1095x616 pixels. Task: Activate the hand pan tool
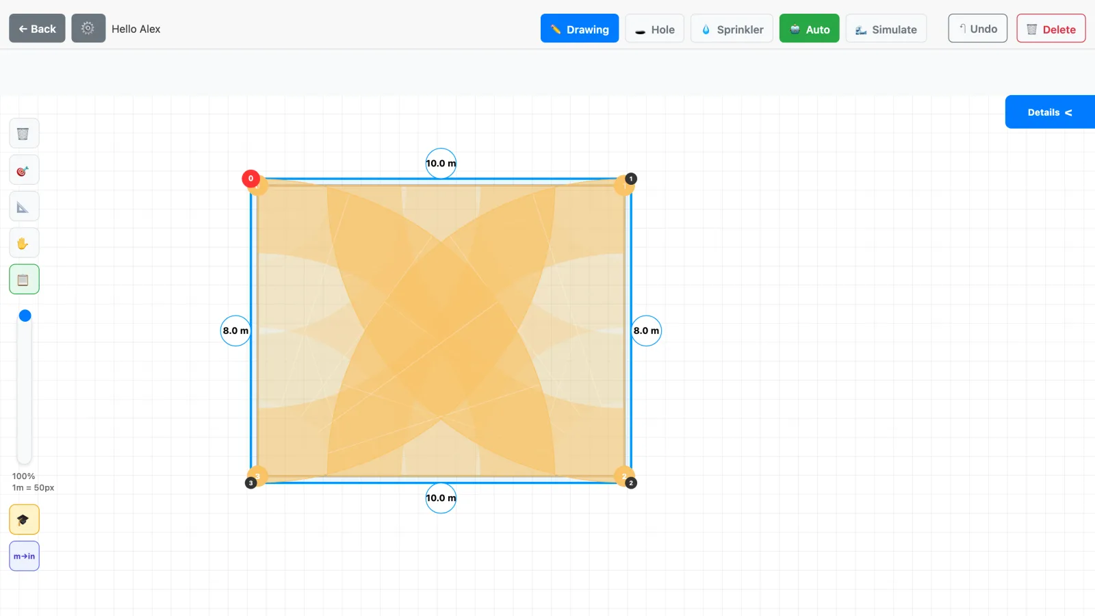(24, 243)
